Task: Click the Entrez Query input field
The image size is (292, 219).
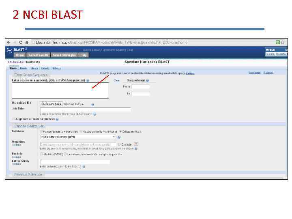Action: pos(75,162)
